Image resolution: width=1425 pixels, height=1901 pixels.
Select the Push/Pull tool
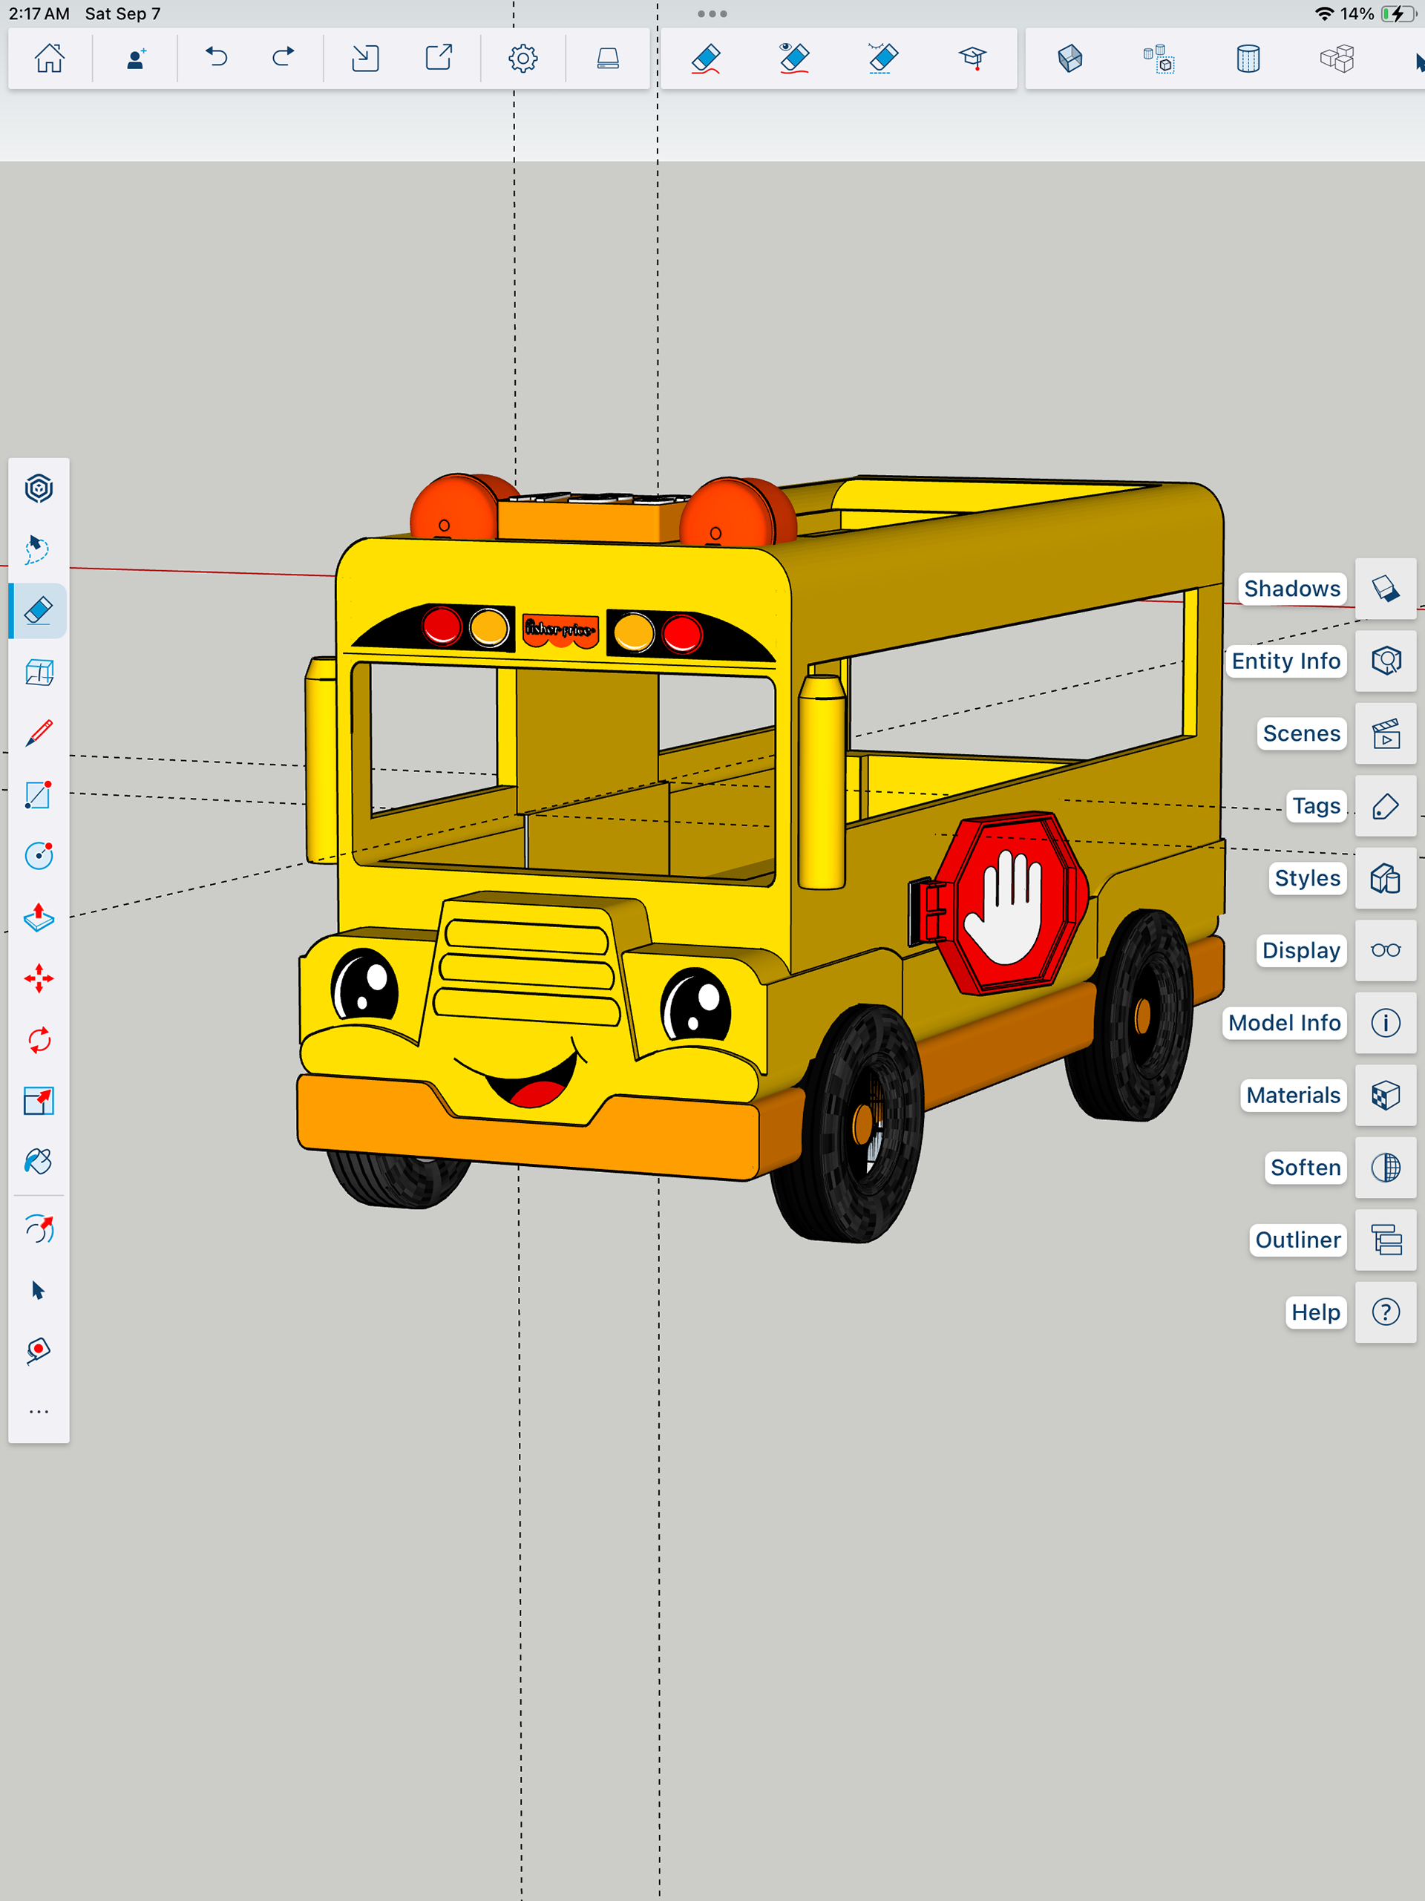point(39,918)
